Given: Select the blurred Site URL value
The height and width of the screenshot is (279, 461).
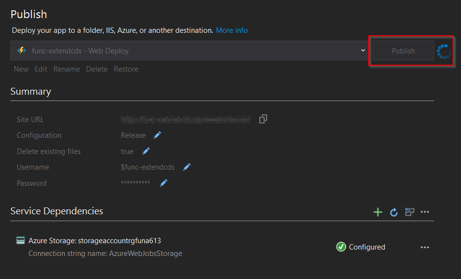Looking at the screenshot, I should [186, 120].
